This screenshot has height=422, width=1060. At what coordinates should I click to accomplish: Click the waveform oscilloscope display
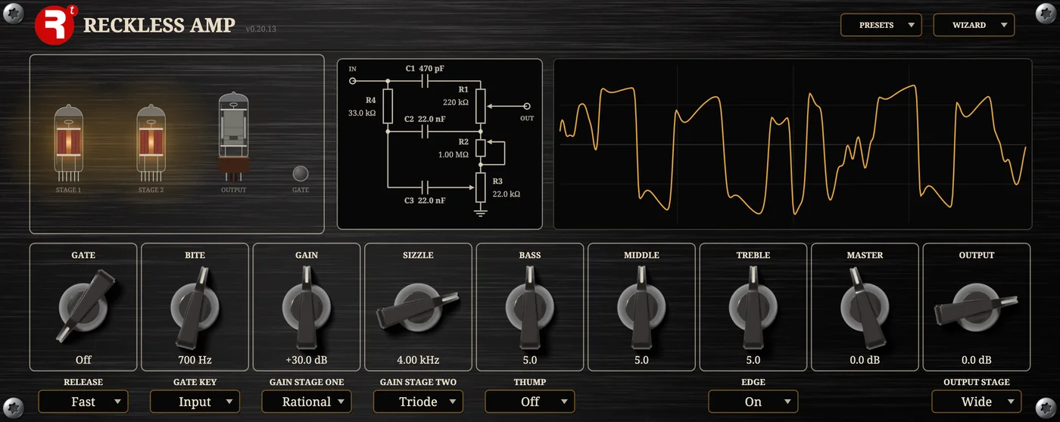(793, 144)
